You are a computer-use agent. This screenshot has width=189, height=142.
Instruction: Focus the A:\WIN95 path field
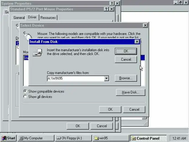(x=76, y=78)
